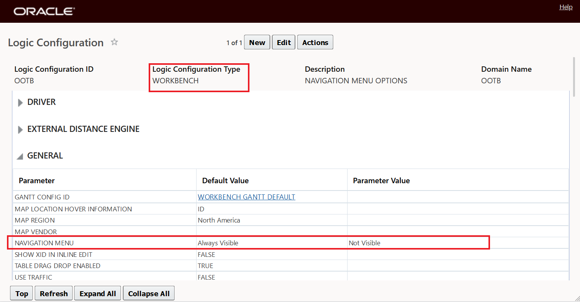Click the Default Value column header
Viewport: 580px width, 302px height.
(226, 181)
